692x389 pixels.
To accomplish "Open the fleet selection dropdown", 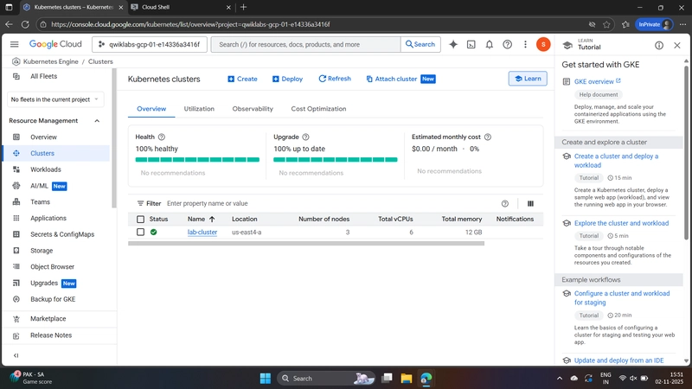I will coord(56,99).
